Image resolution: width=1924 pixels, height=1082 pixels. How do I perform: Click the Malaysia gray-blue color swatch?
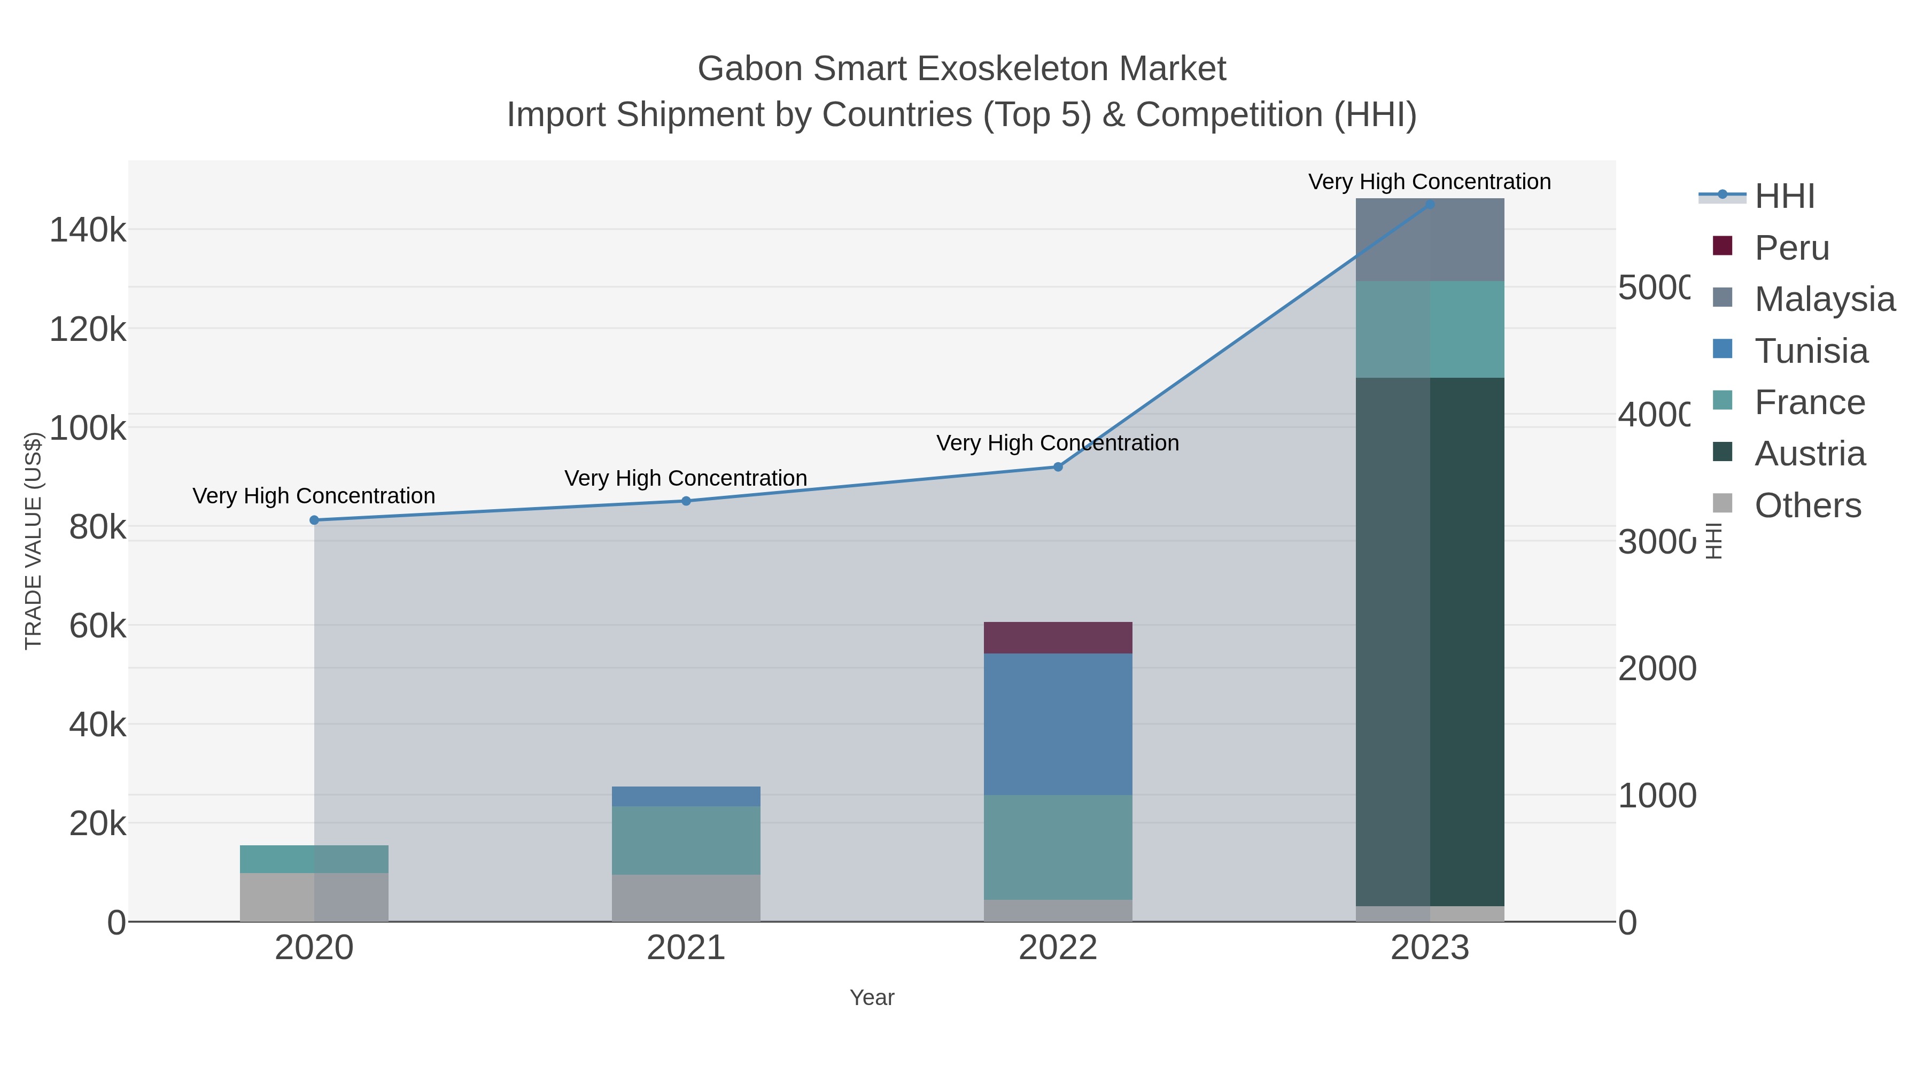point(1723,297)
